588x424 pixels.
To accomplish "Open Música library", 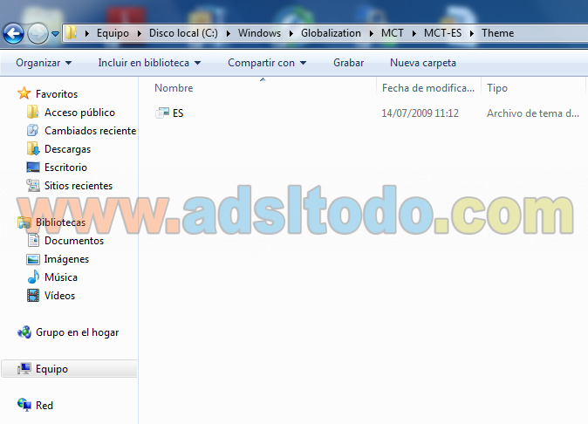I will 61,277.
